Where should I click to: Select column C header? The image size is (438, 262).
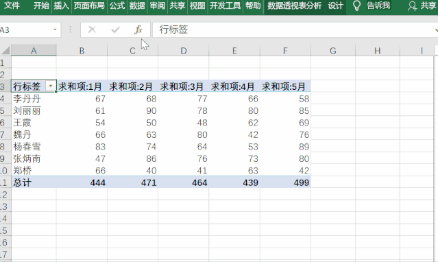point(132,51)
